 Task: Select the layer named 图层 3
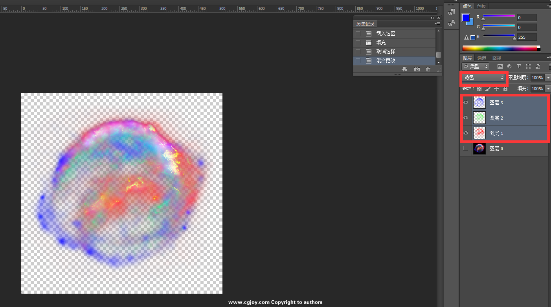point(496,103)
